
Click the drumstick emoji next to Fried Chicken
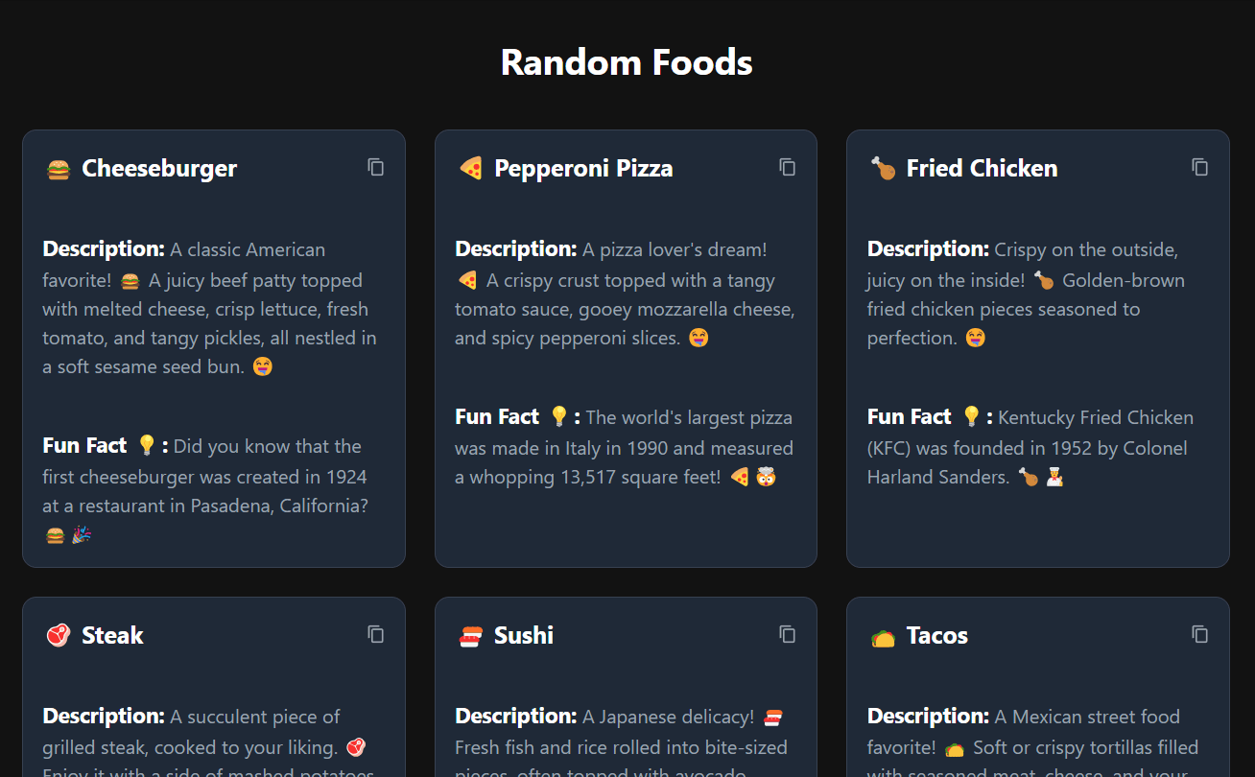tap(883, 168)
